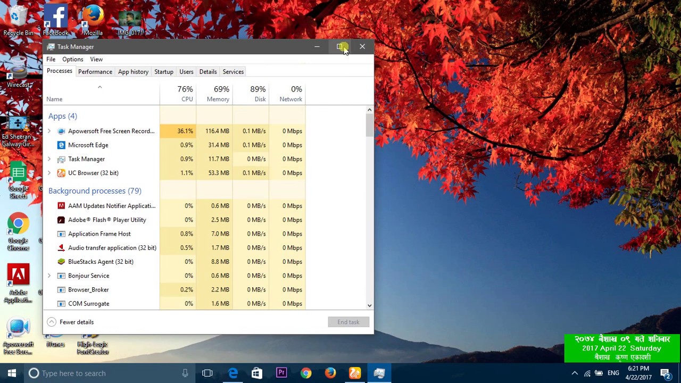Open Mozilla Firefox desktop shortcut
Viewport: 681px width, 383px height.
click(93, 21)
